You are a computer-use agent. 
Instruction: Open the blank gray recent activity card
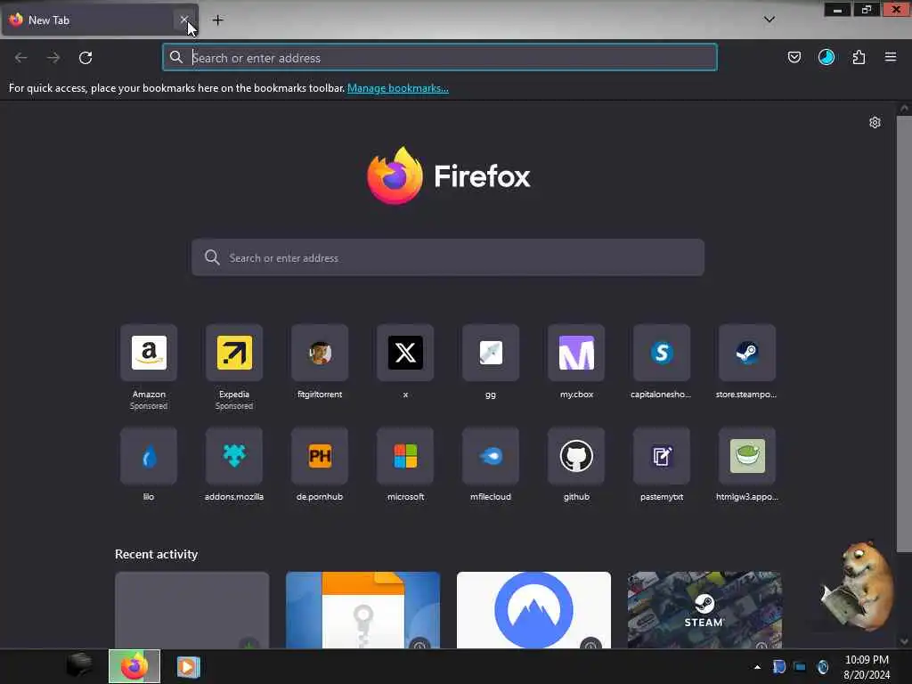coord(192,609)
